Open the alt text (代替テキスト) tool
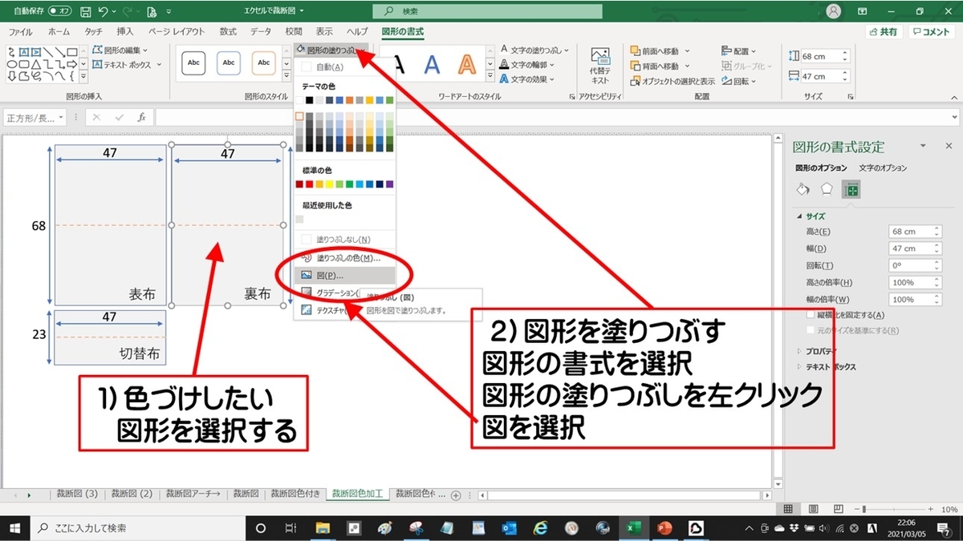 coord(599,67)
